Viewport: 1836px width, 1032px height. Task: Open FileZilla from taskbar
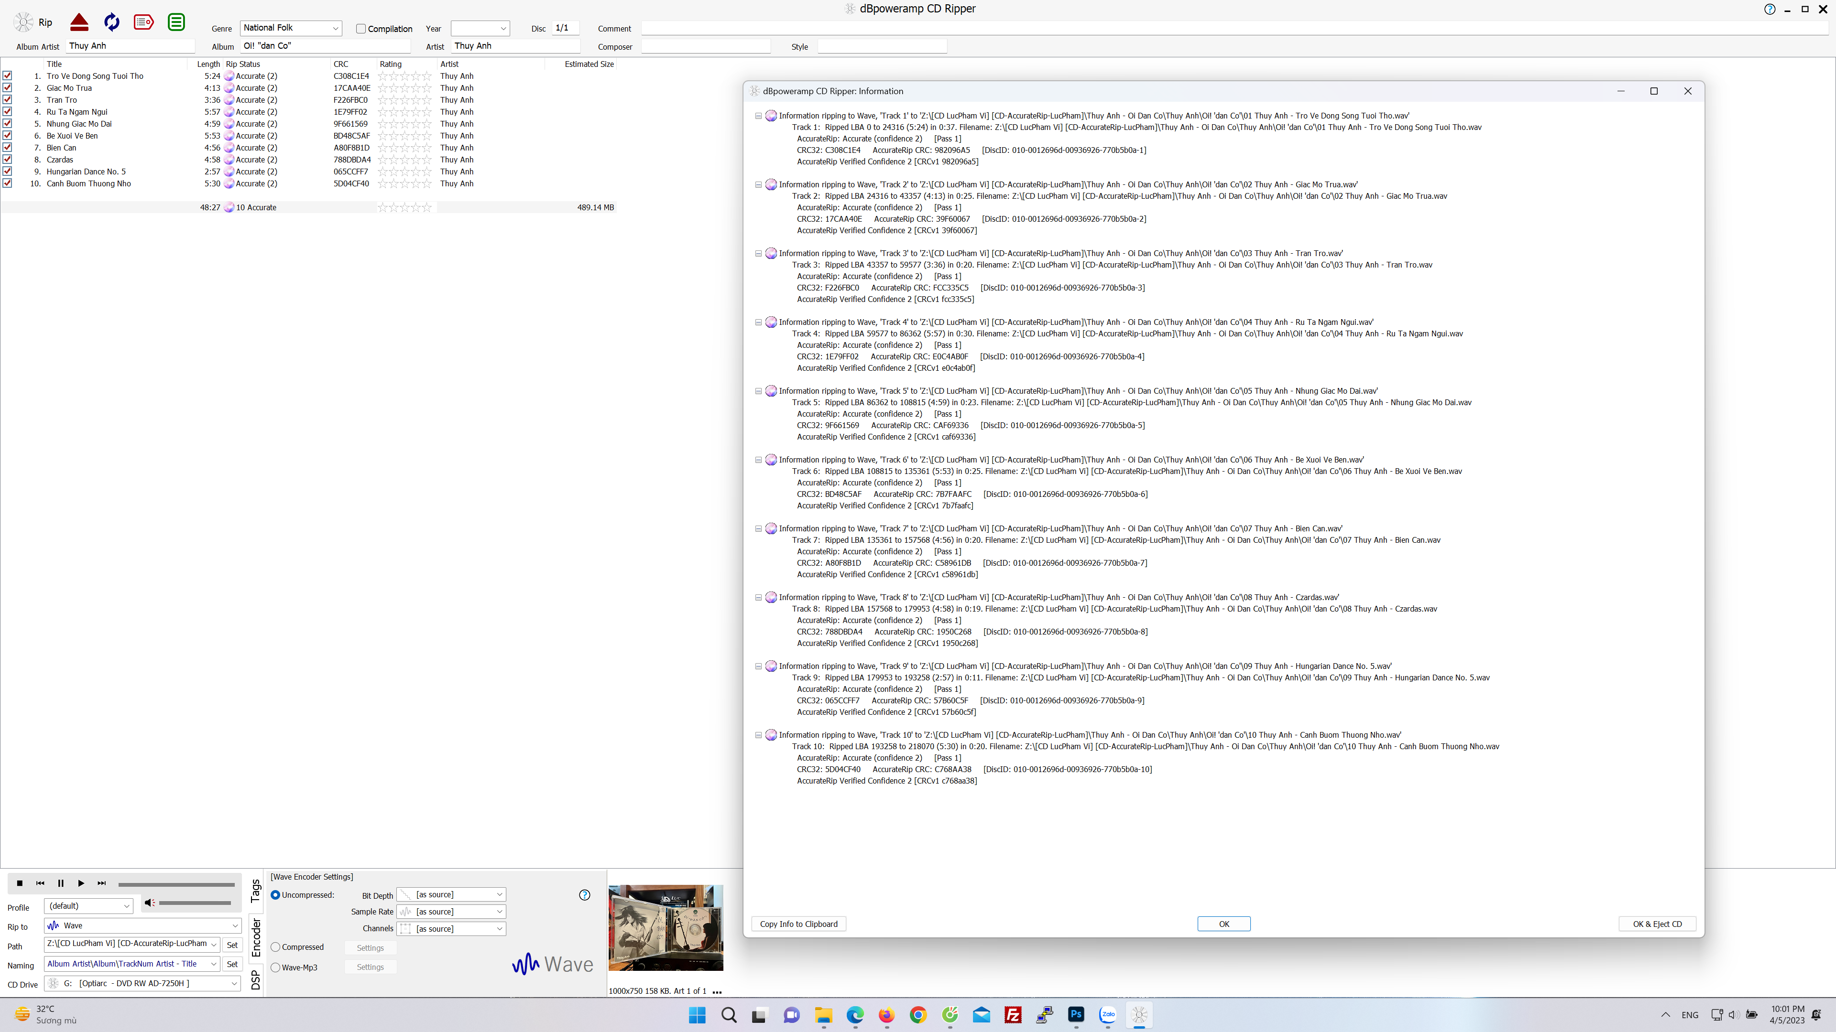[x=1013, y=1015]
